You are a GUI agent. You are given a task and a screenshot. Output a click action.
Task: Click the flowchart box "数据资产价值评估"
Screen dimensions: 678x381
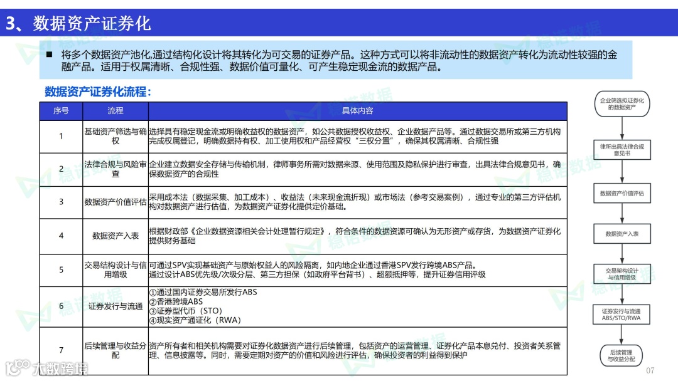pyautogui.click(x=621, y=193)
